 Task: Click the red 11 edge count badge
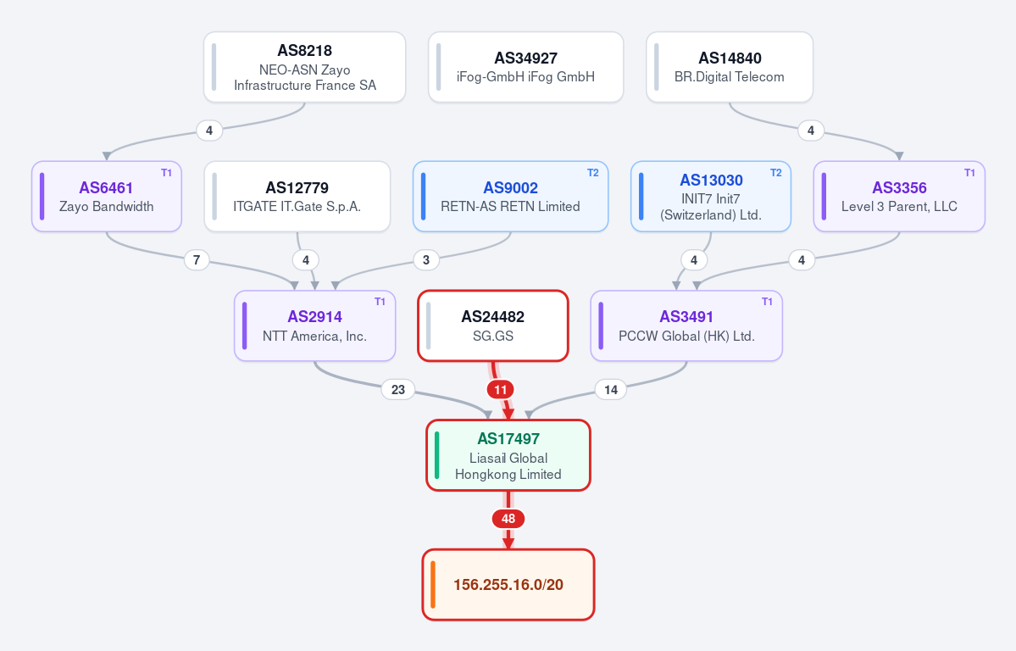tap(500, 390)
